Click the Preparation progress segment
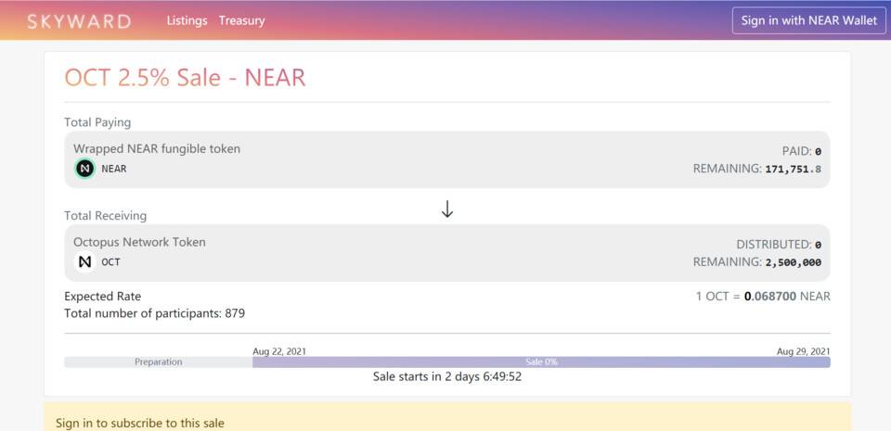Viewport: 891px width, 431px height. tap(158, 361)
